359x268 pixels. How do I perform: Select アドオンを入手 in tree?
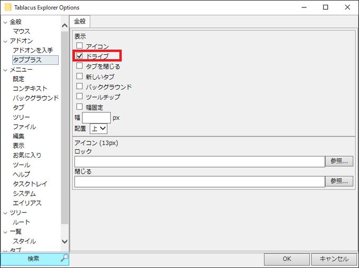pos(33,50)
